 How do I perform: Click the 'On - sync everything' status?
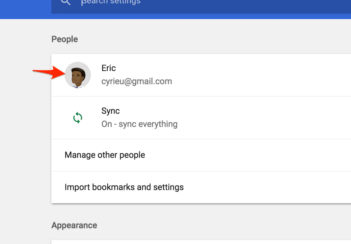point(139,124)
